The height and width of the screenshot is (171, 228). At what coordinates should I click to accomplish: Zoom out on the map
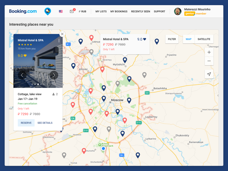click(209, 61)
